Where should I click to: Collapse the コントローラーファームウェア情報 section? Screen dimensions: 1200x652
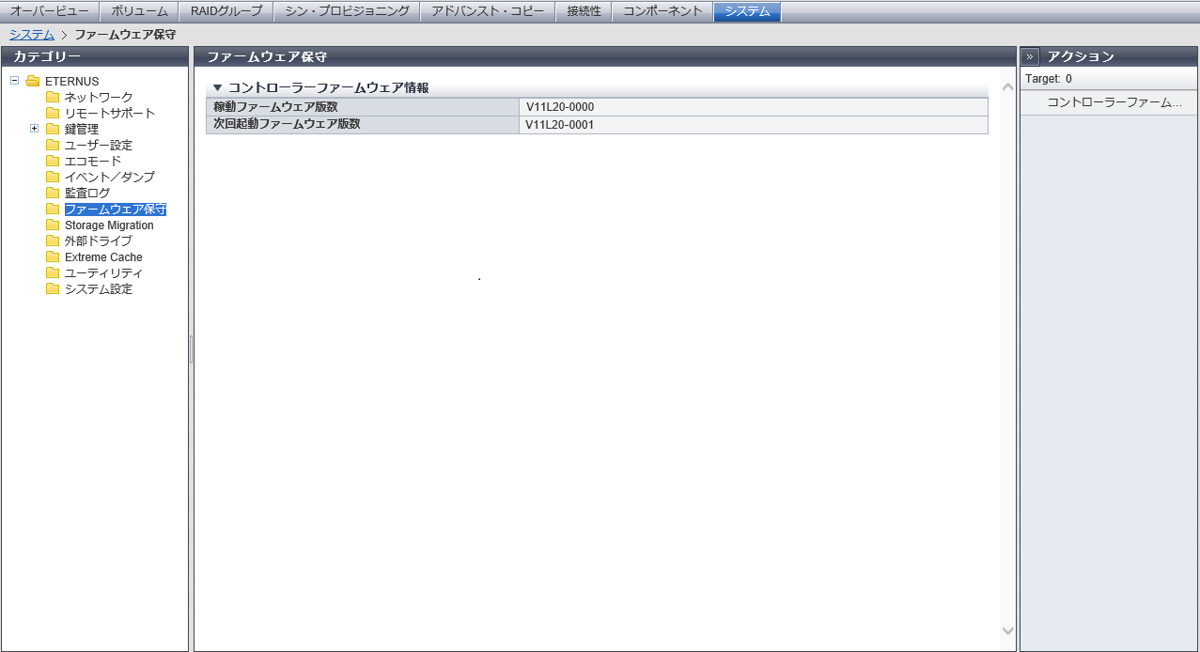pyautogui.click(x=218, y=87)
